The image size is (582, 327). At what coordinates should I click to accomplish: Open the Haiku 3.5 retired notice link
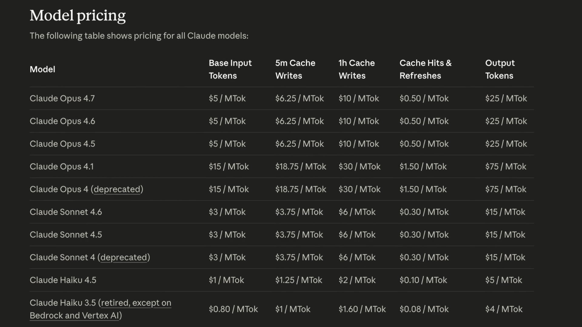point(100,309)
